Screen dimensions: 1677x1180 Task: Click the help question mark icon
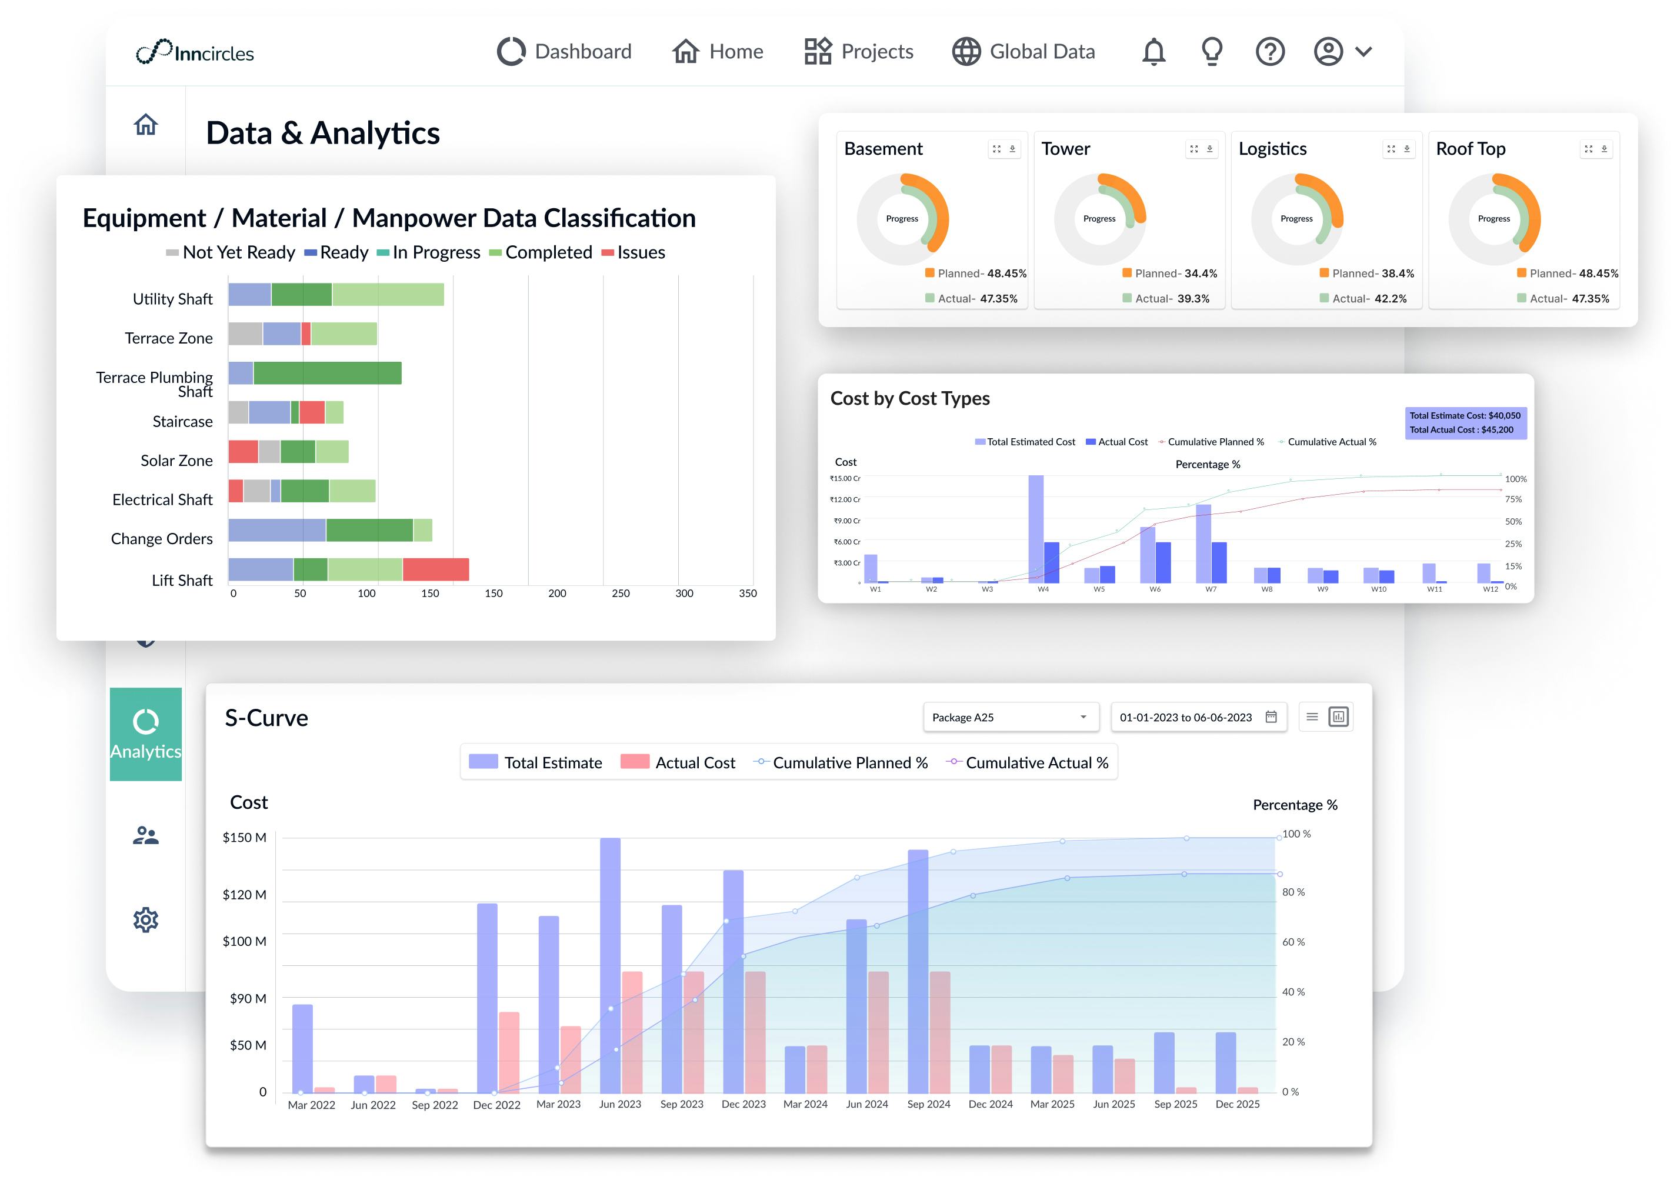(1270, 52)
